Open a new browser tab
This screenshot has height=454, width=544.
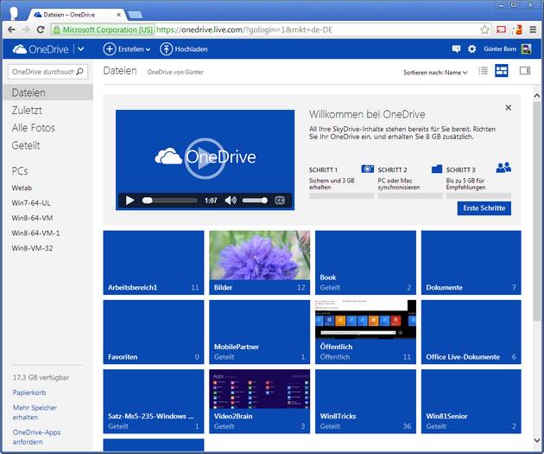[136, 15]
